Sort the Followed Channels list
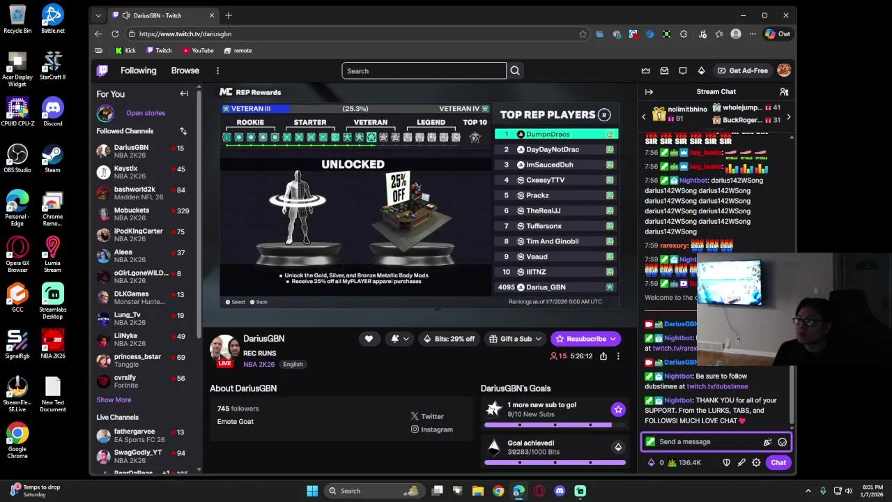Screen dimensions: 892x502 click(x=183, y=131)
